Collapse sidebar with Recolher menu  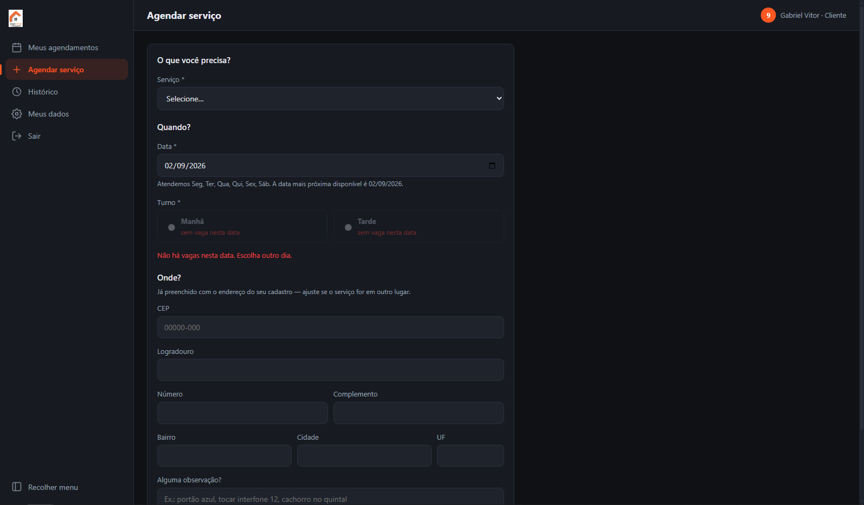(66, 487)
